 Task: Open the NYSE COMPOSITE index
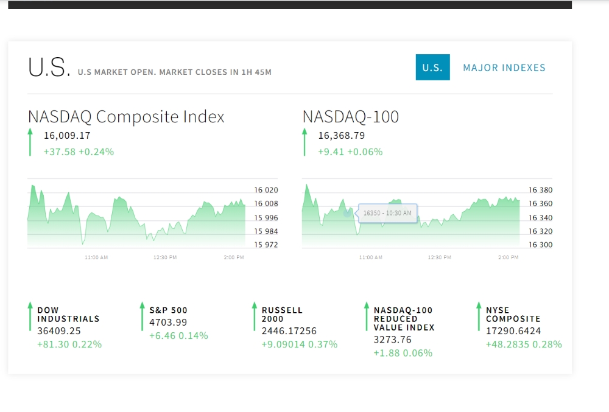513,315
